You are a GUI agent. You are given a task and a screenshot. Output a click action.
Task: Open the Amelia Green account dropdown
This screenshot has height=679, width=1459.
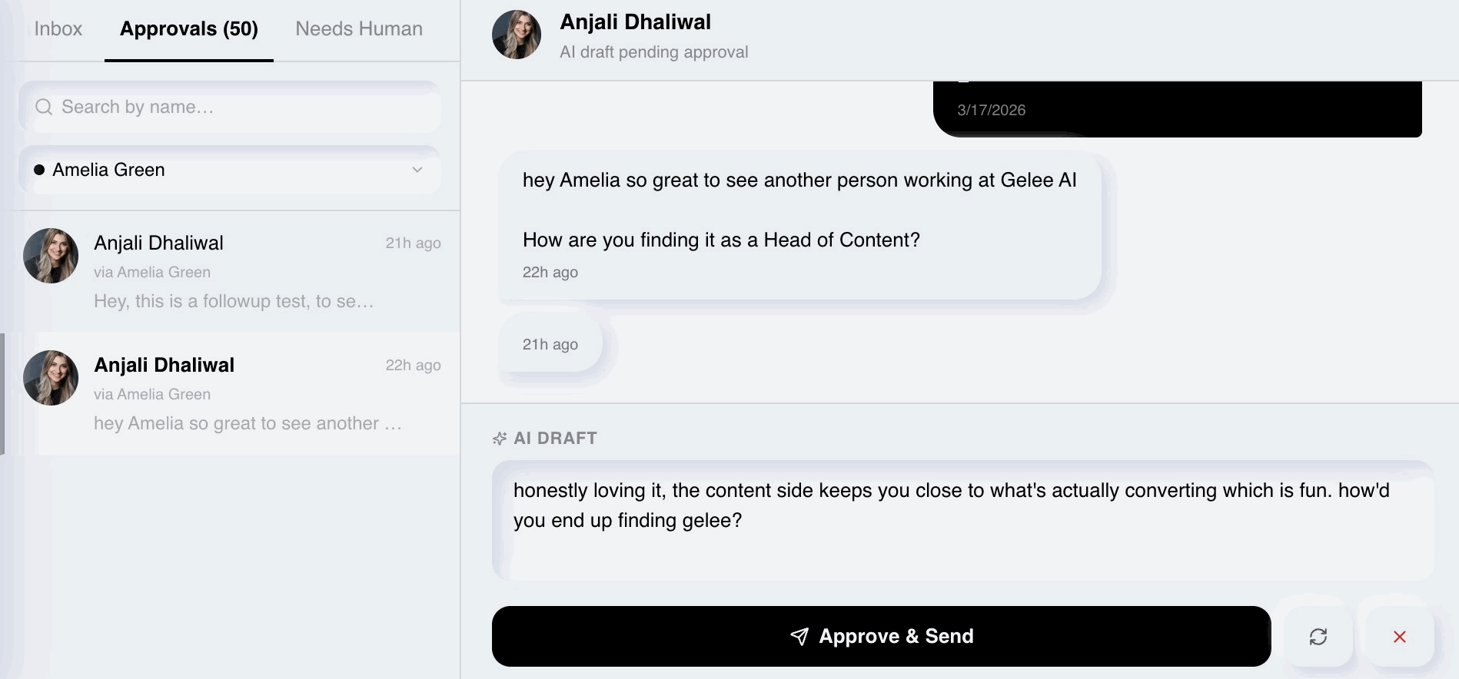(x=229, y=170)
